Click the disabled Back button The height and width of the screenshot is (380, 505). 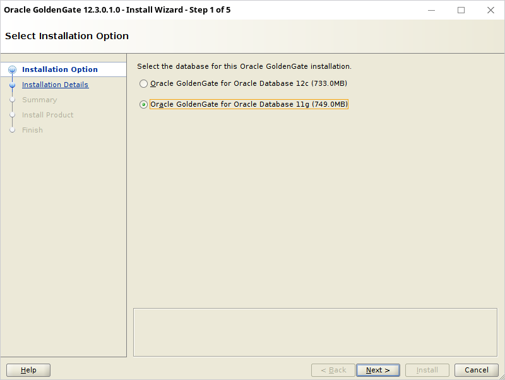(333, 371)
